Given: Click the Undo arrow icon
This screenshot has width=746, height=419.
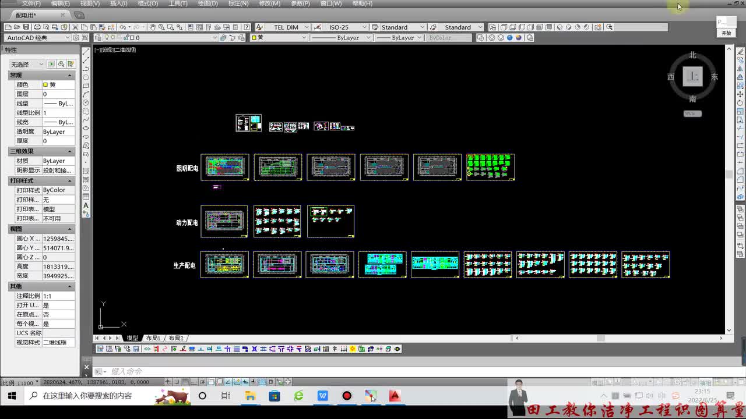Looking at the screenshot, I should click(122, 27).
